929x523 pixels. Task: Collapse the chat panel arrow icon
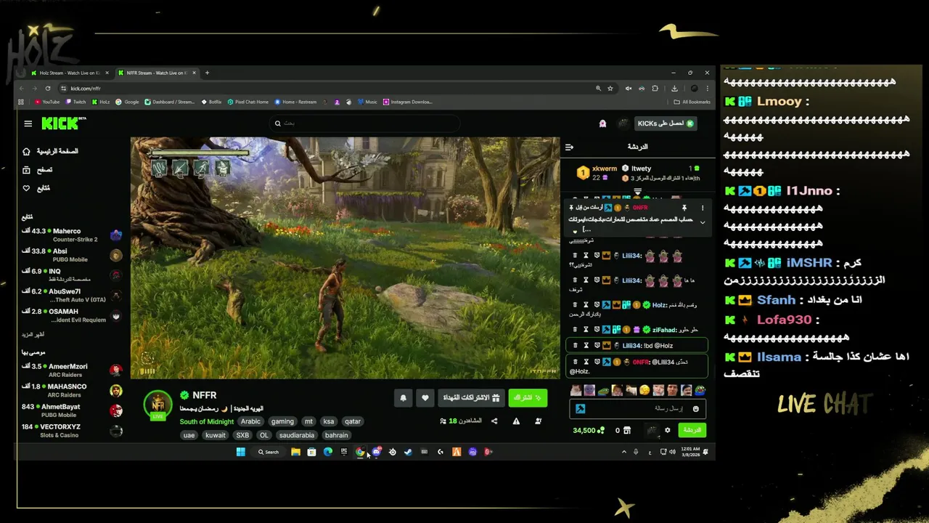[x=570, y=147]
